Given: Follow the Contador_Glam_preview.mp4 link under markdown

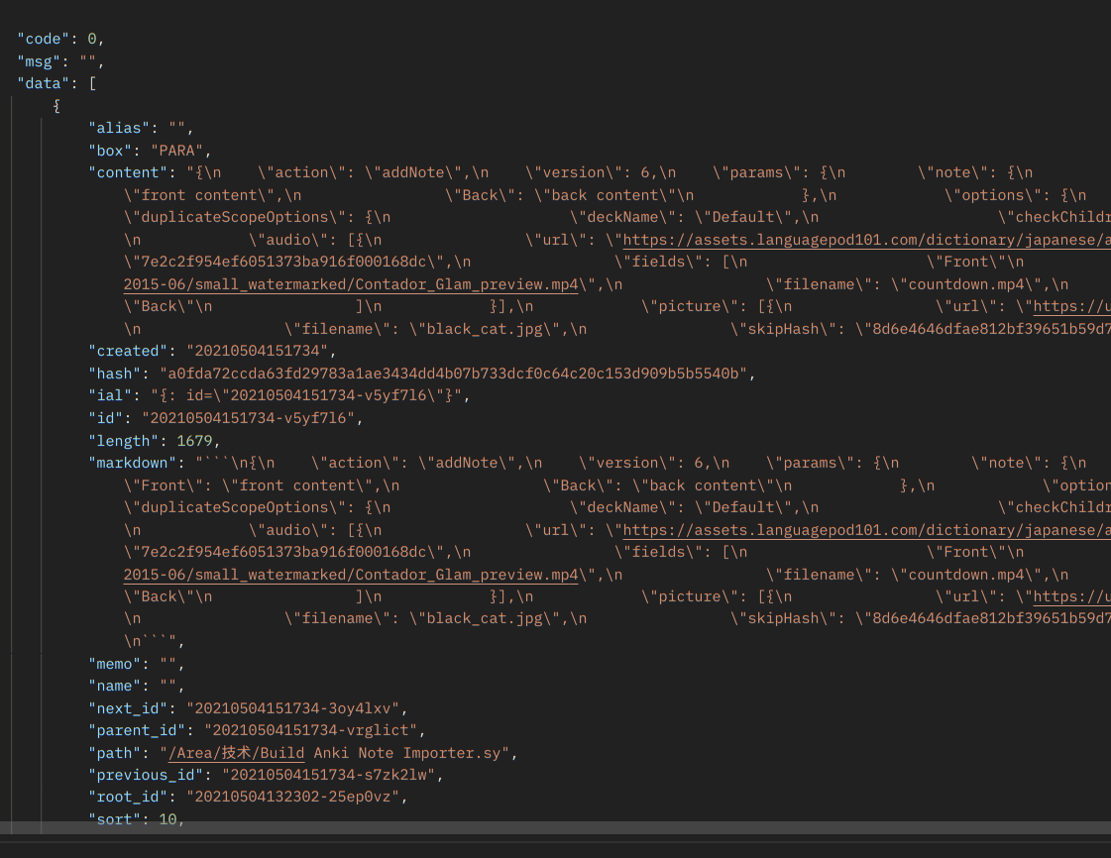Looking at the screenshot, I should [x=351, y=575].
